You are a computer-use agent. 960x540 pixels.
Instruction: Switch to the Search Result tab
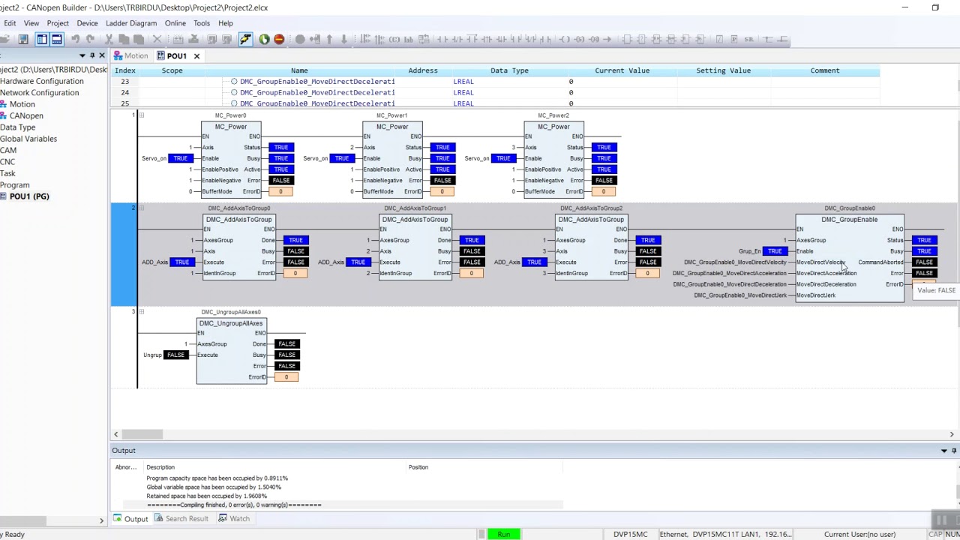(181, 519)
